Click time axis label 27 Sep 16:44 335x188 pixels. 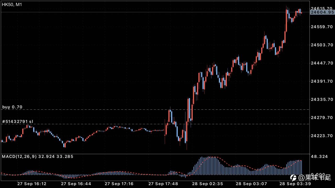[76, 184]
